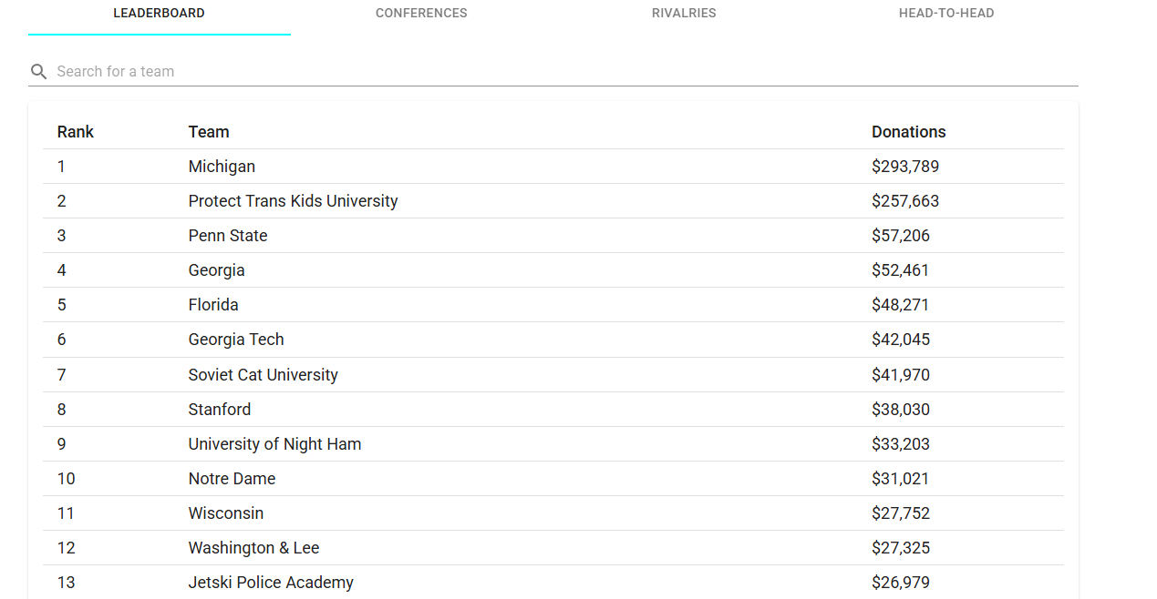1157x599 pixels.
Task: Click the Georgia team at rank 4
Action: [x=217, y=270]
